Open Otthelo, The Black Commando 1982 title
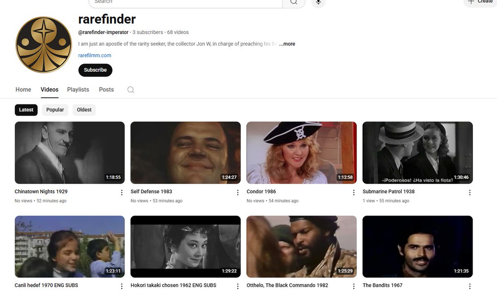497x291 pixels. (287, 285)
